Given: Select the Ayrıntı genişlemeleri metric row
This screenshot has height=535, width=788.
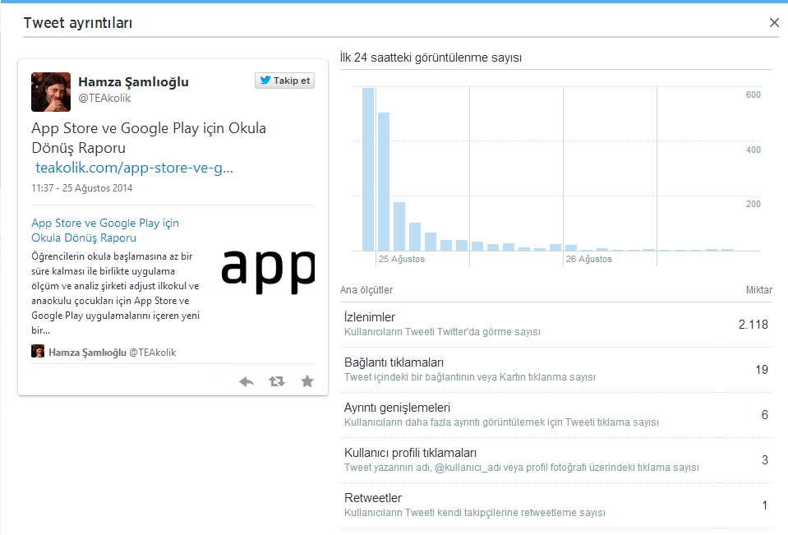Looking at the screenshot, I should click(x=555, y=415).
